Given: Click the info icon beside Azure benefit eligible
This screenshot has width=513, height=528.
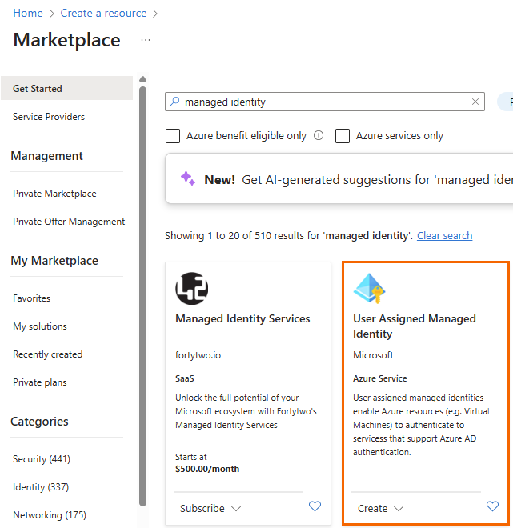Looking at the screenshot, I should (x=319, y=135).
